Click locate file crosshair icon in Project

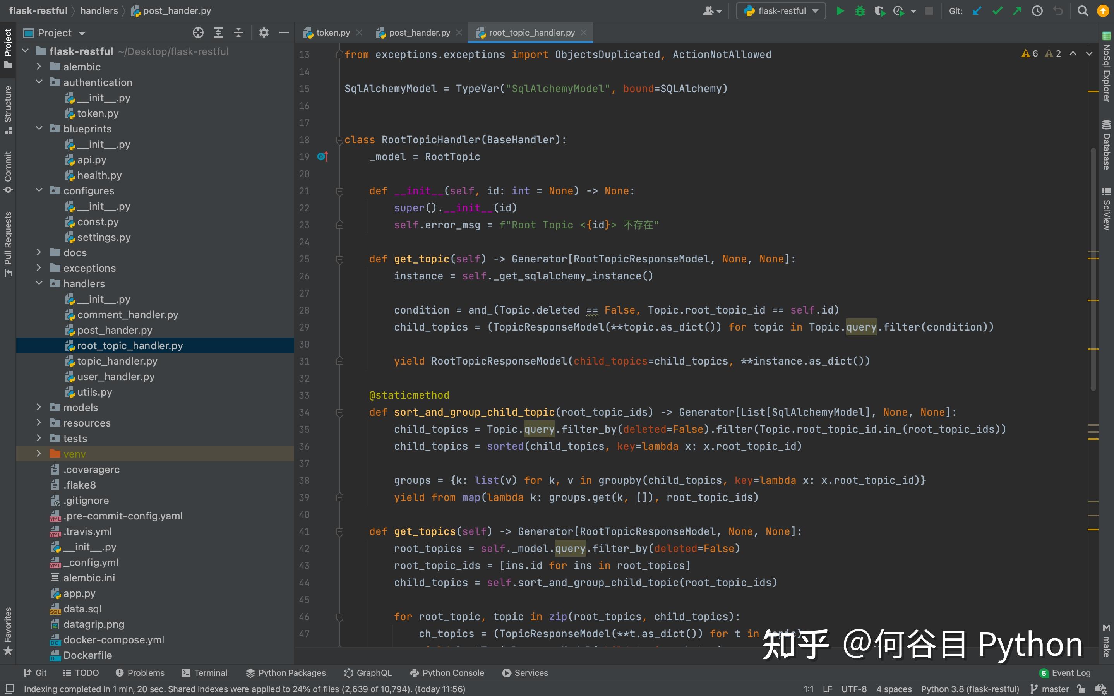(198, 33)
